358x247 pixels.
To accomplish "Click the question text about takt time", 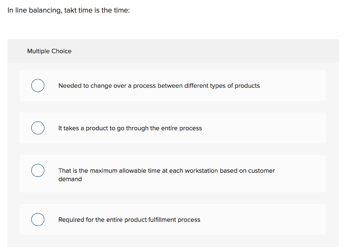I will (x=69, y=10).
